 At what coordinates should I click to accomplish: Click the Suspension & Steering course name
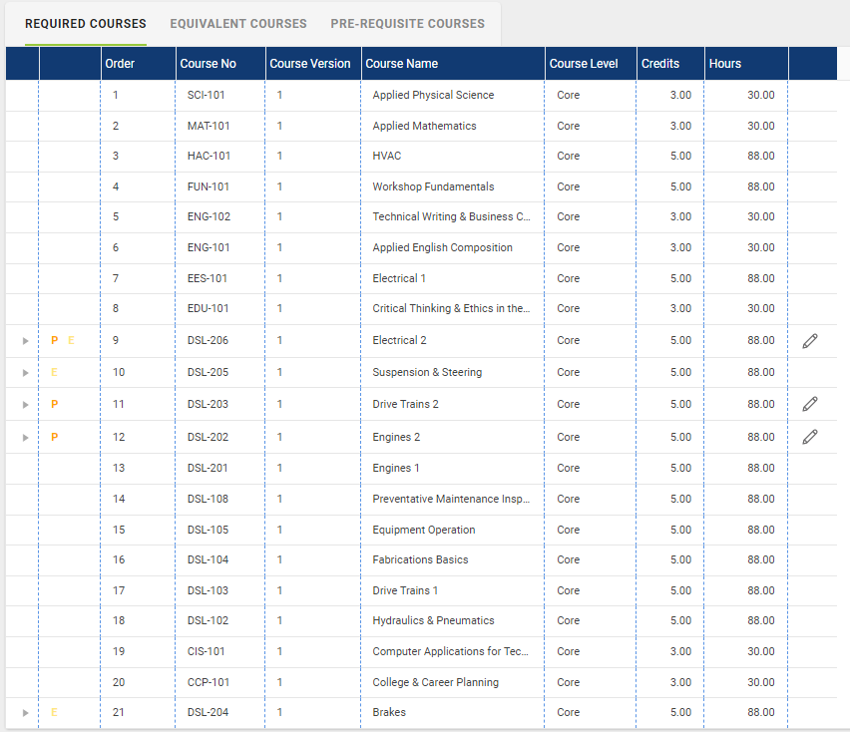427,372
